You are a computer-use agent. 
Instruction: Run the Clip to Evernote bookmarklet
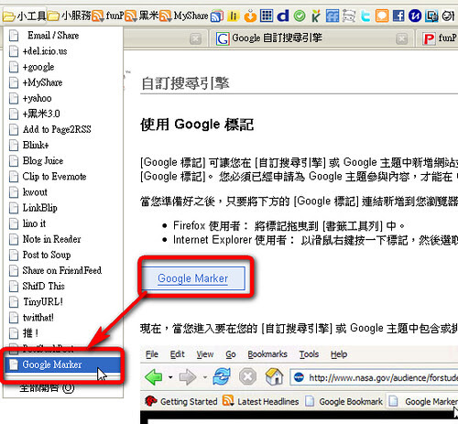[63, 177]
